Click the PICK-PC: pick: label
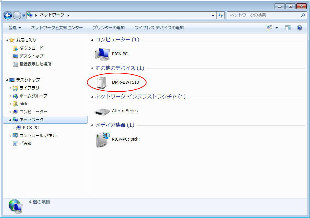 tap(126, 139)
